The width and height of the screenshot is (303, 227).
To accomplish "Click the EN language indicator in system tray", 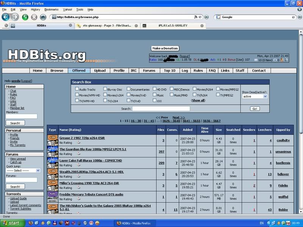I will (x=262, y=223).
